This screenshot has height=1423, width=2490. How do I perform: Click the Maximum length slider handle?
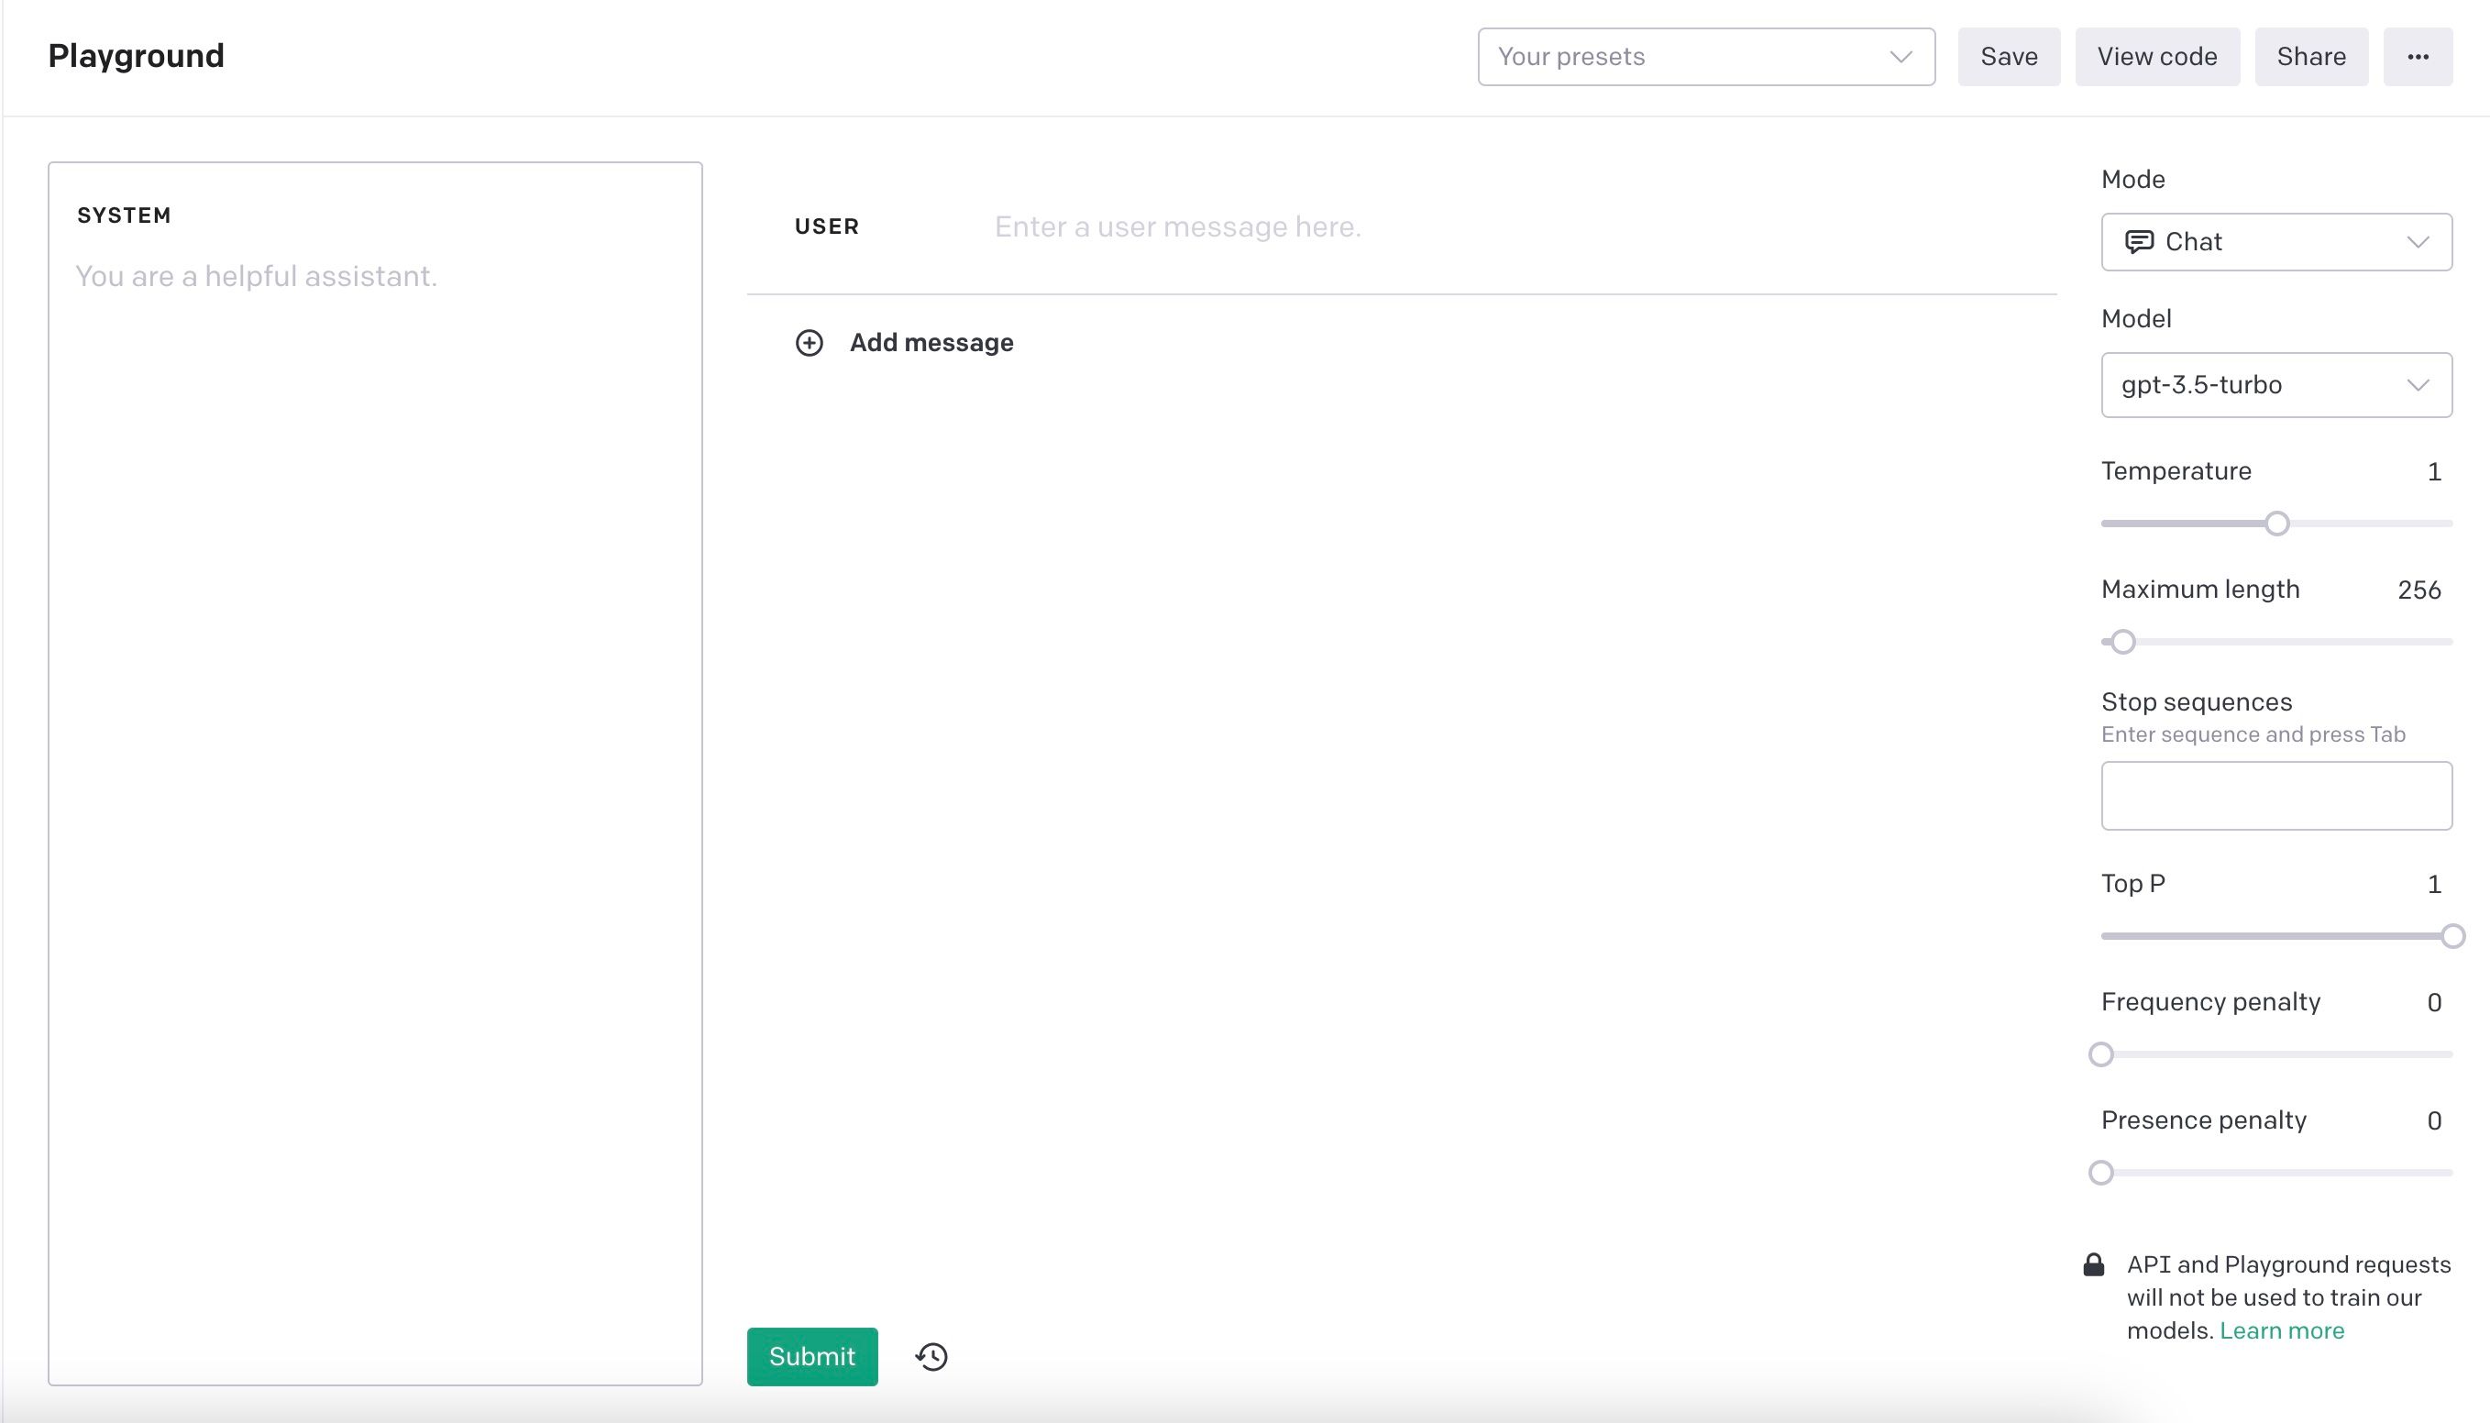(x=2122, y=642)
